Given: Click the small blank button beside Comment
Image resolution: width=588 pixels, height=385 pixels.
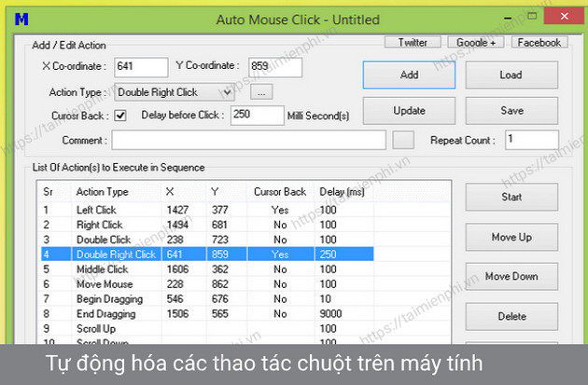Looking at the screenshot, I should point(403,140).
